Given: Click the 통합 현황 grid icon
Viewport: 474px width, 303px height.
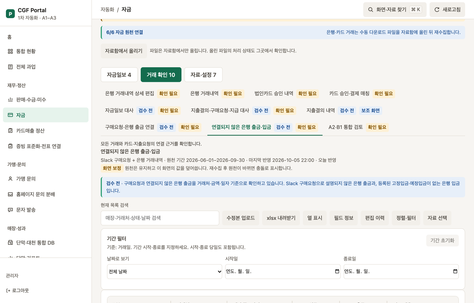Looking at the screenshot, I should [10, 51].
